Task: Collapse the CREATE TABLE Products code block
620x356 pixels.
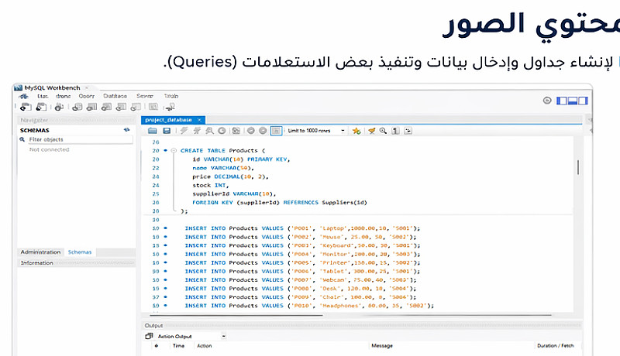Action: pyautogui.click(x=174, y=150)
